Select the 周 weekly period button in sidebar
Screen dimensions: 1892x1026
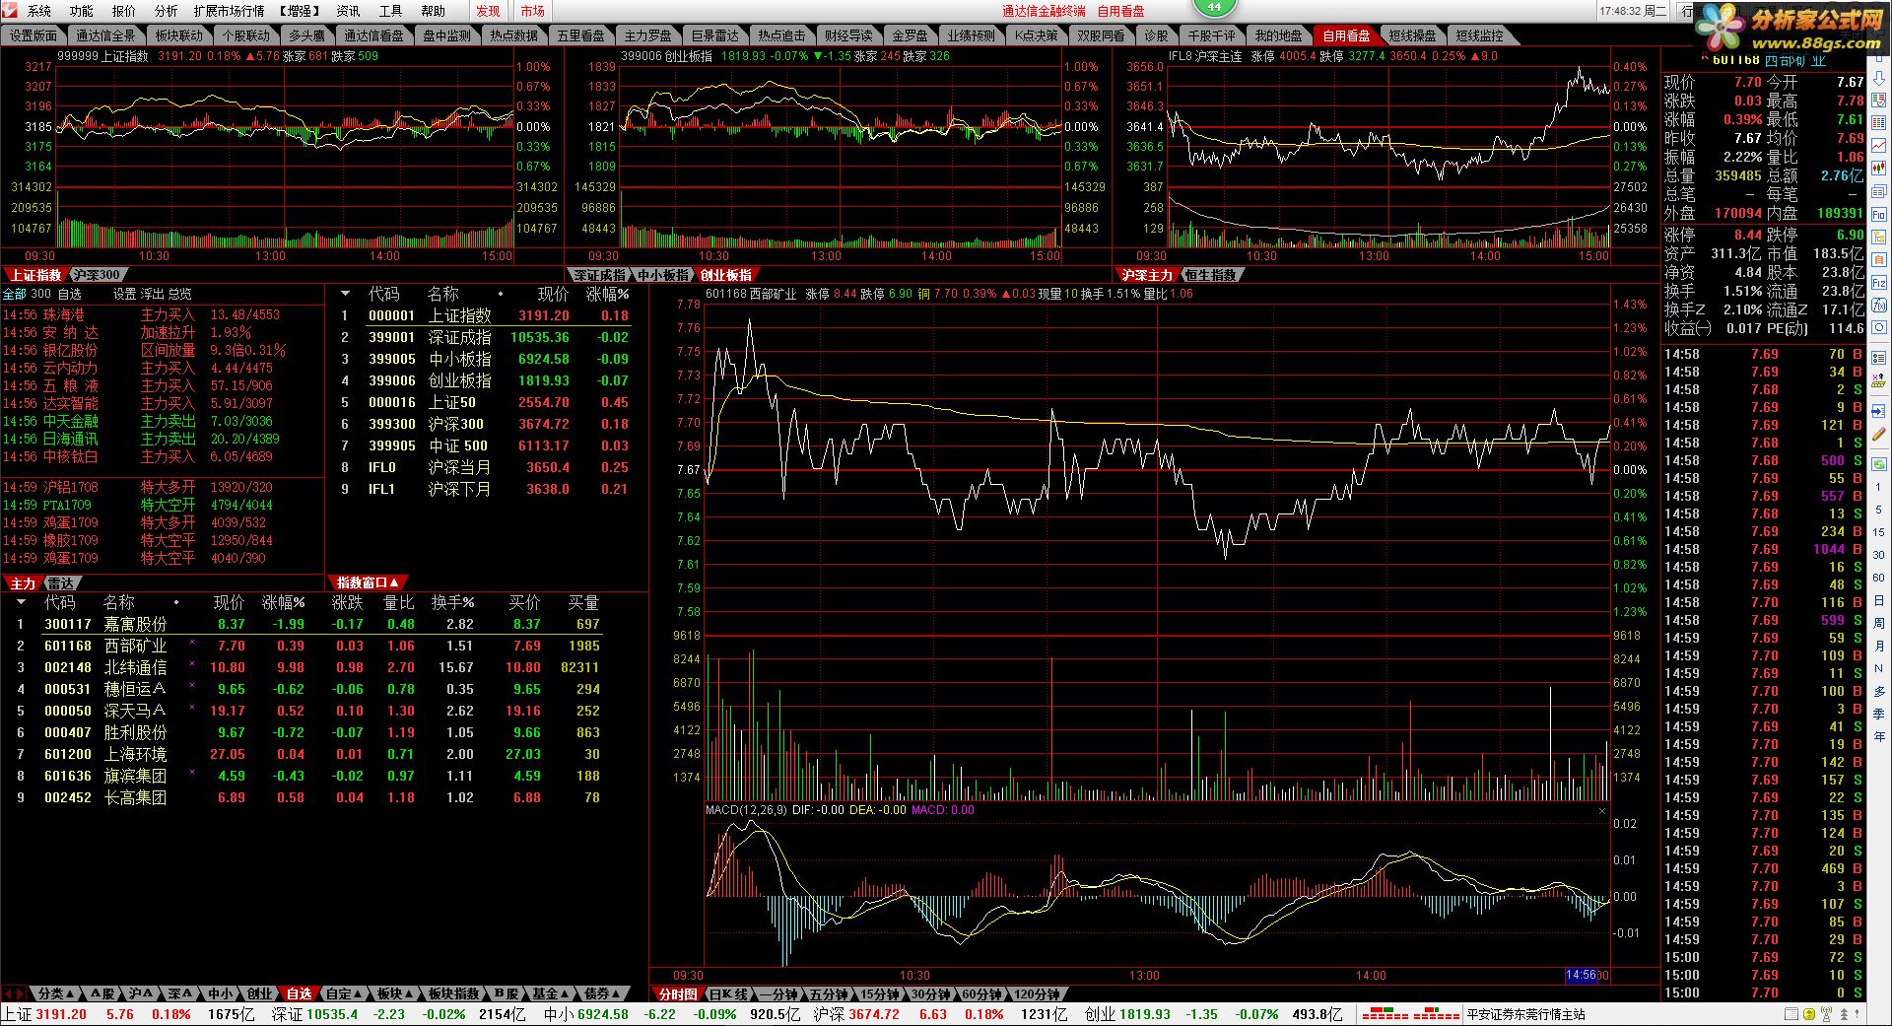(x=1878, y=624)
